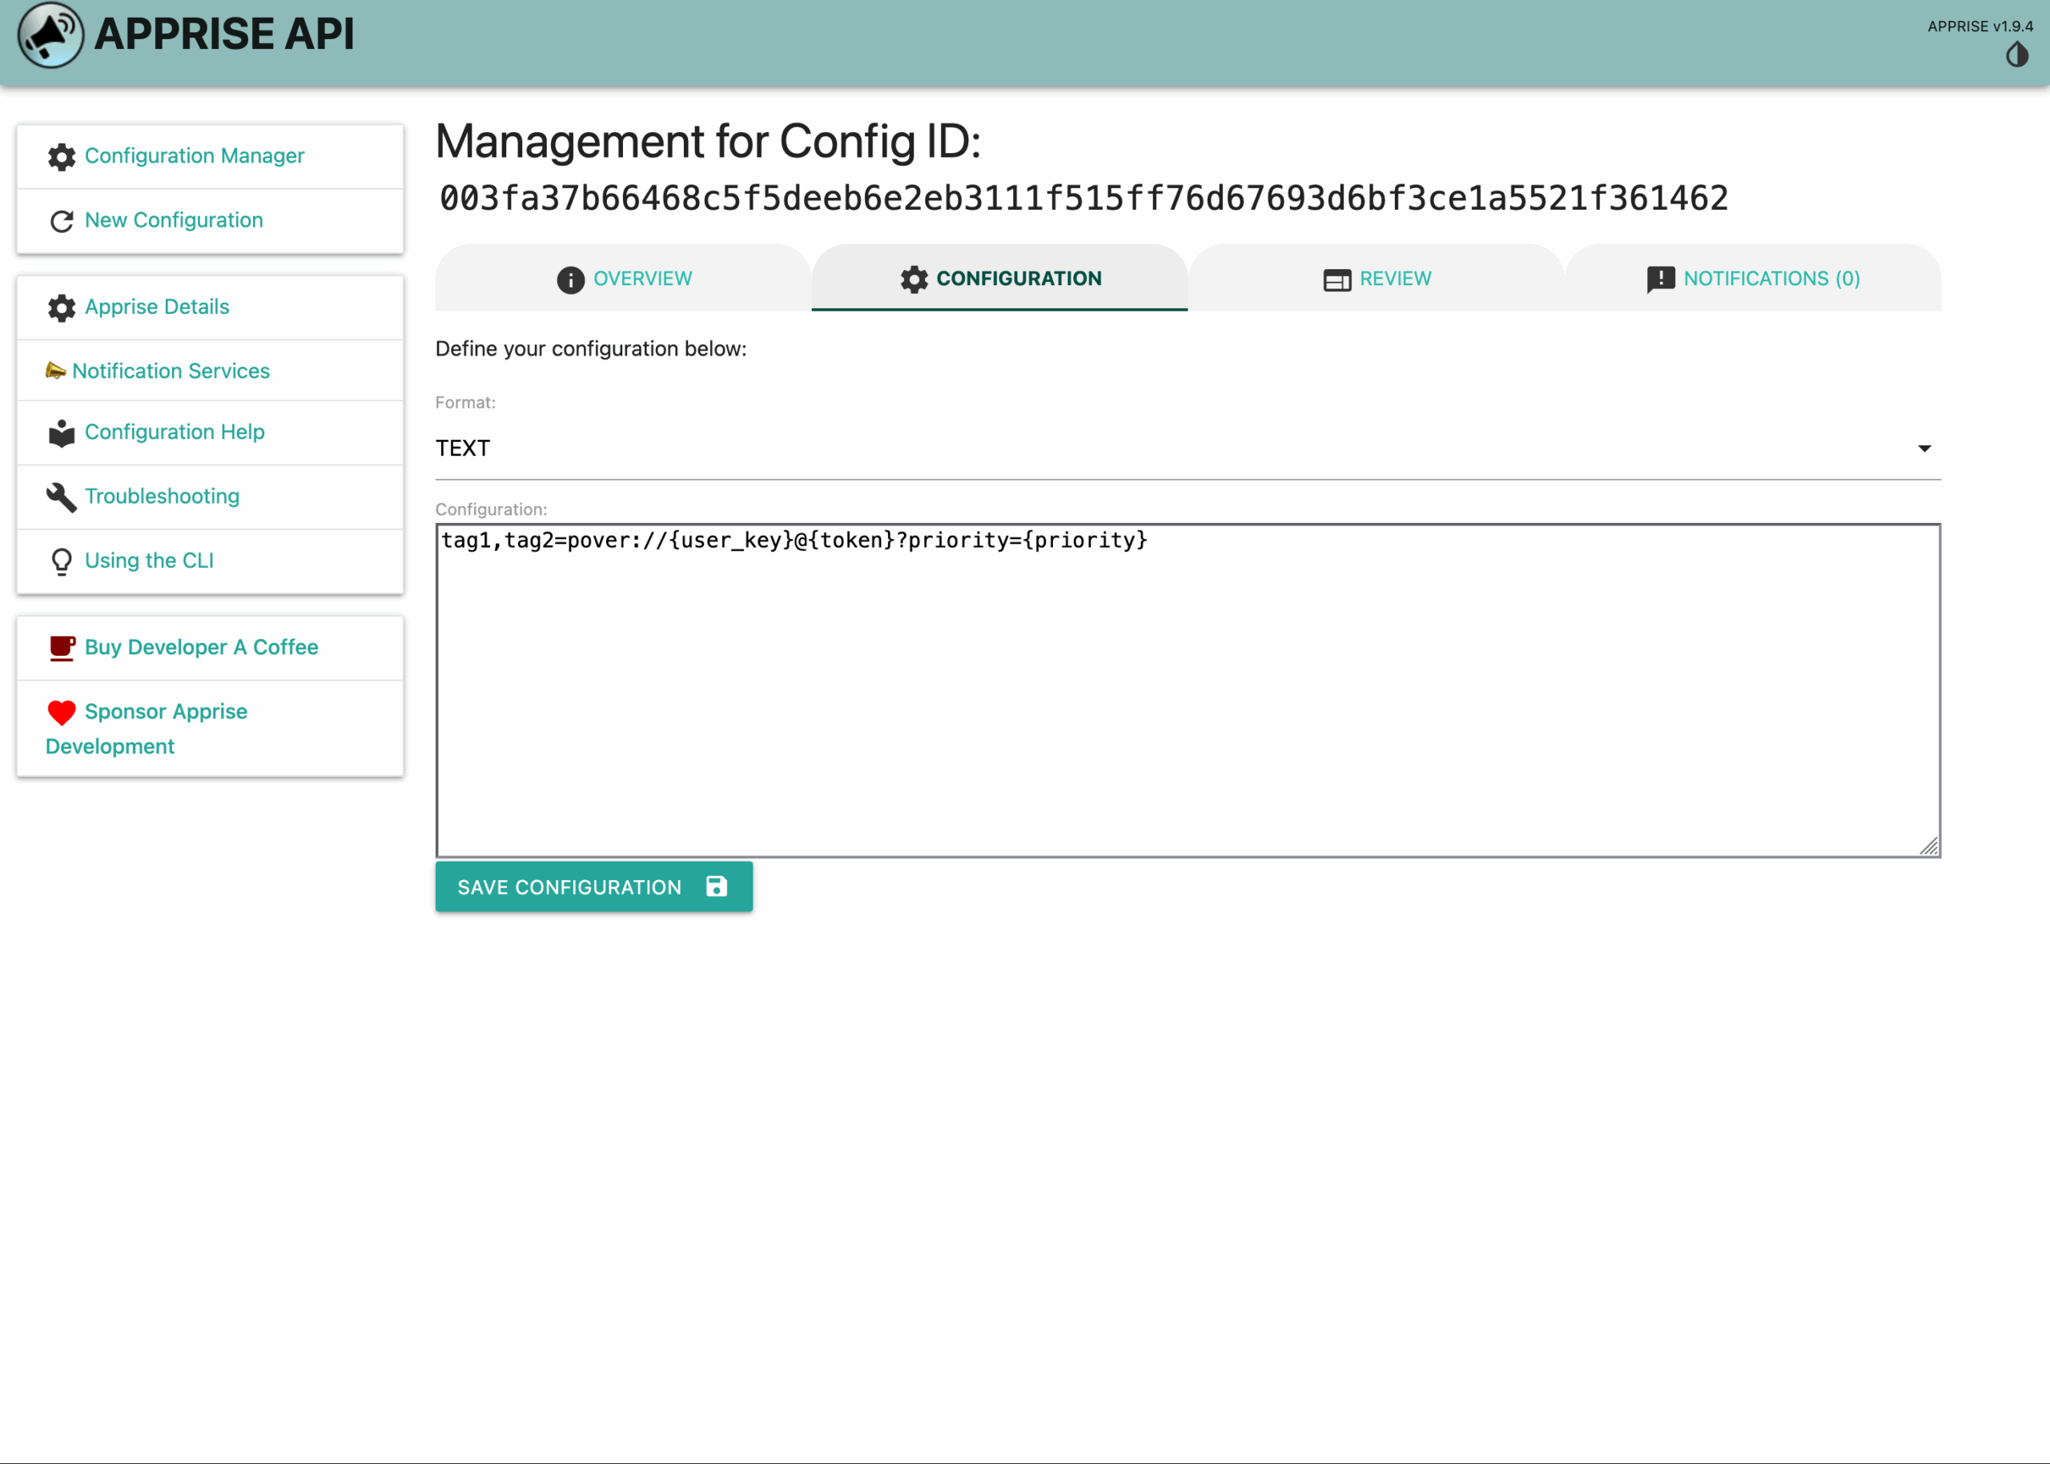Image resolution: width=2050 pixels, height=1464 pixels.
Task: Click the floppy disk save icon
Action: point(717,887)
